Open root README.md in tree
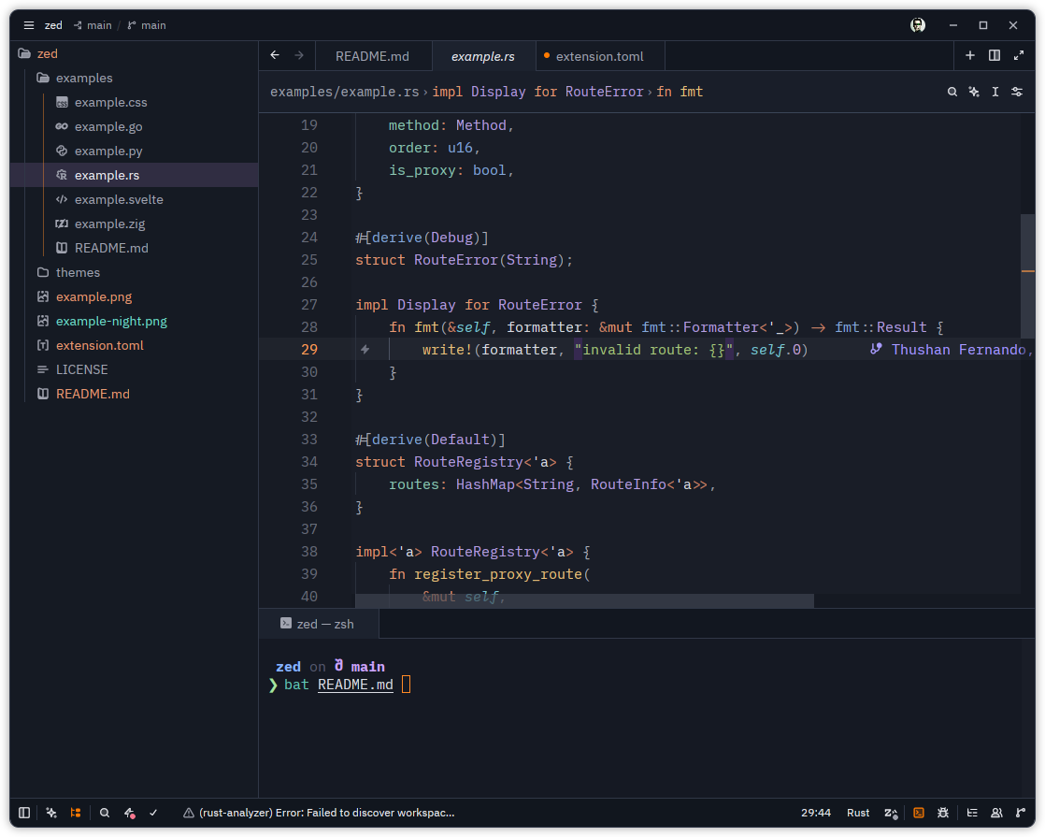This screenshot has height=837, width=1045. 134,394
